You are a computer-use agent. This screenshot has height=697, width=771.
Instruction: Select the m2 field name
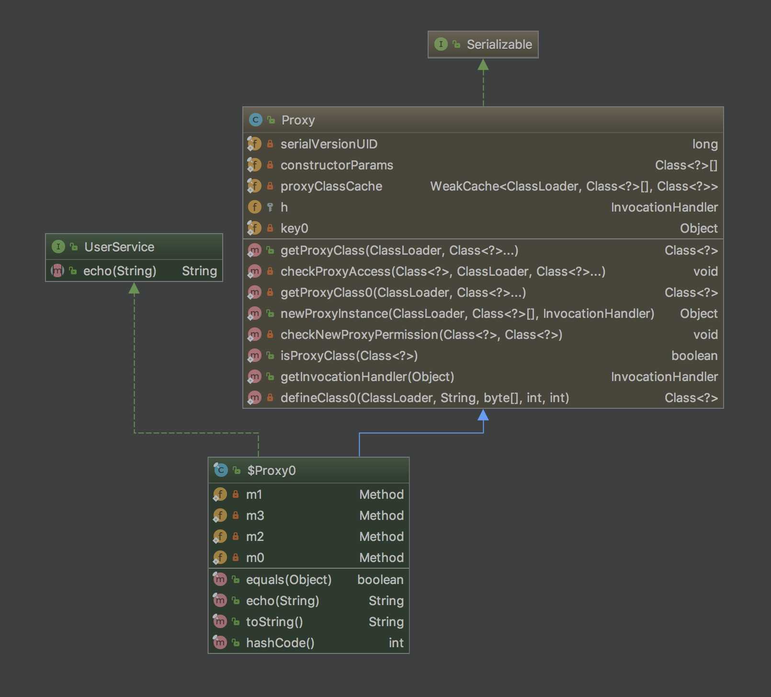coord(255,537)
